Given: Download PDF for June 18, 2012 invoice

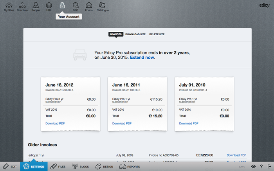Looking at the screenshot, I should click(55, 123).
